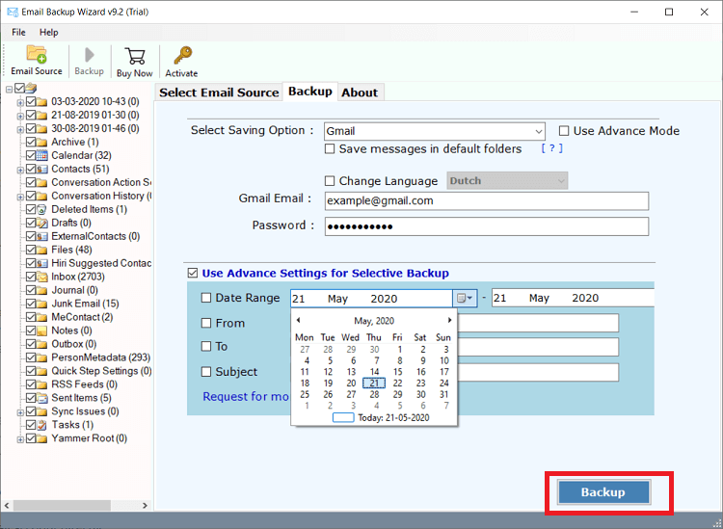Select the Files folder icon
The image size is (723, 529).
click(x=42, y=250)
